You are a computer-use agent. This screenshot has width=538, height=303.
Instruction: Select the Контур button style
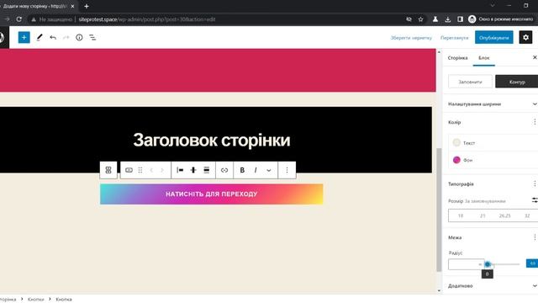(517, 82)
